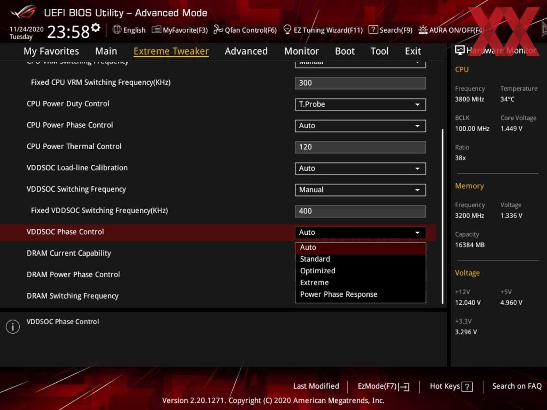
Task: Click memory capacity value 16384 MB
Action: pos(470,245)
